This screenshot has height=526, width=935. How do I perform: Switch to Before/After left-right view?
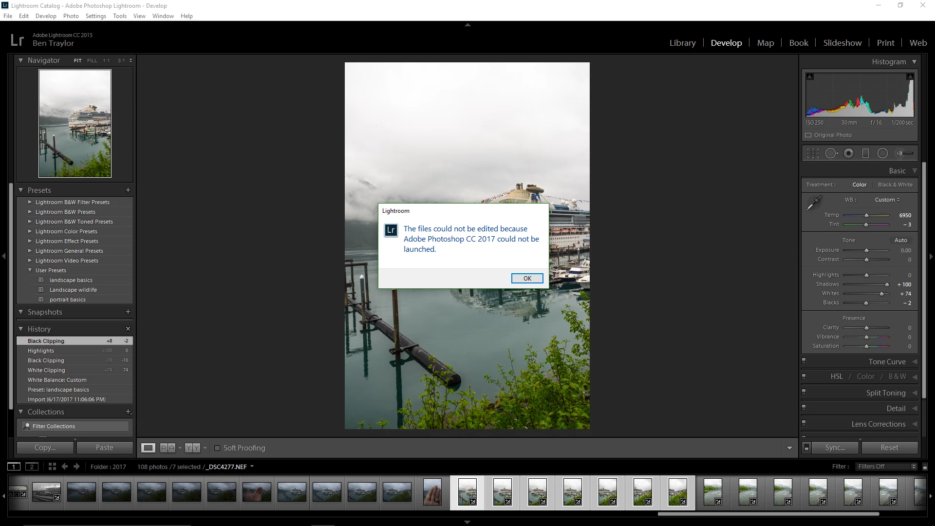pos(168,448)
